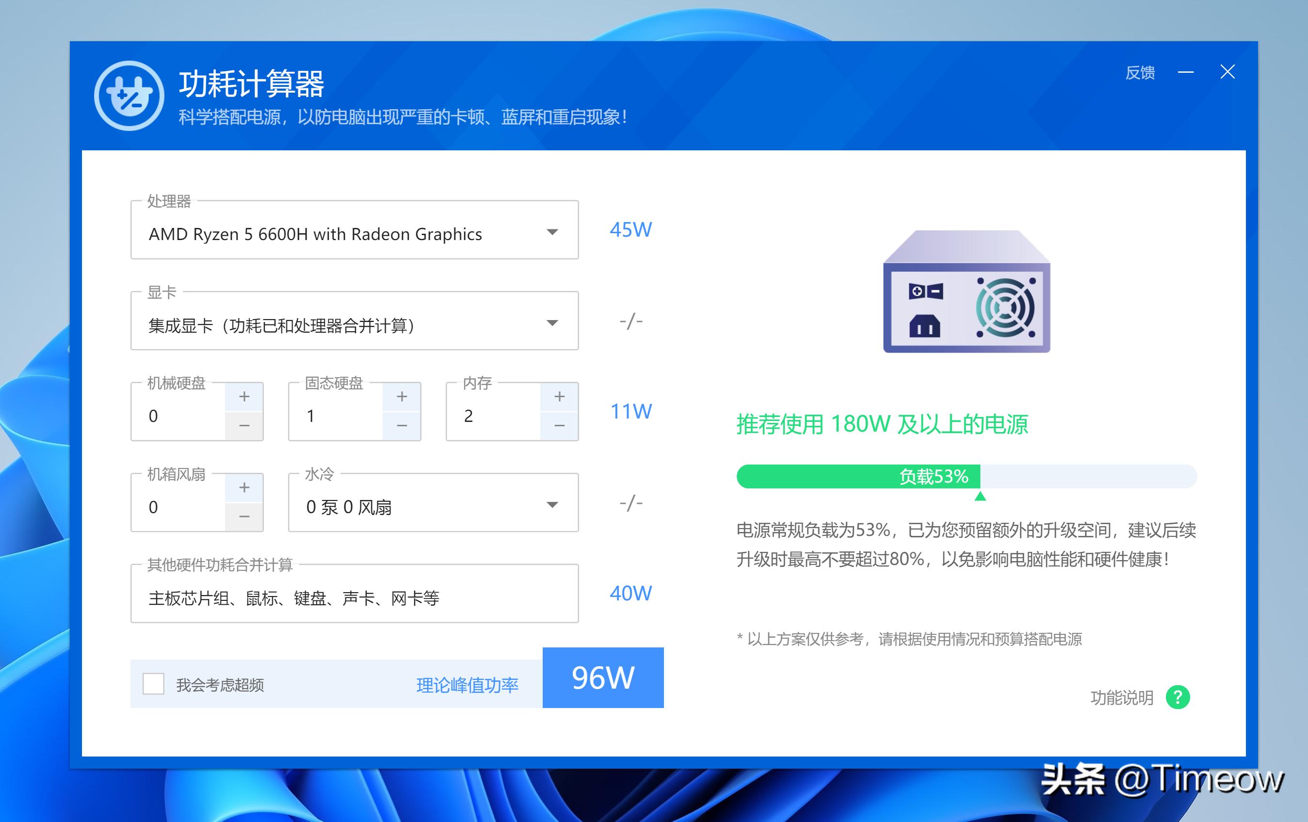Decrease solid state drive count with minus
The image size is (1308, 822).
(x=402, y=426)
